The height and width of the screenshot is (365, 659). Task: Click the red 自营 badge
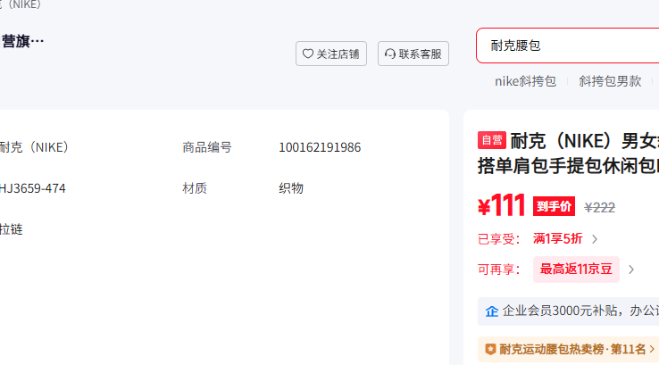click(491, 140)
